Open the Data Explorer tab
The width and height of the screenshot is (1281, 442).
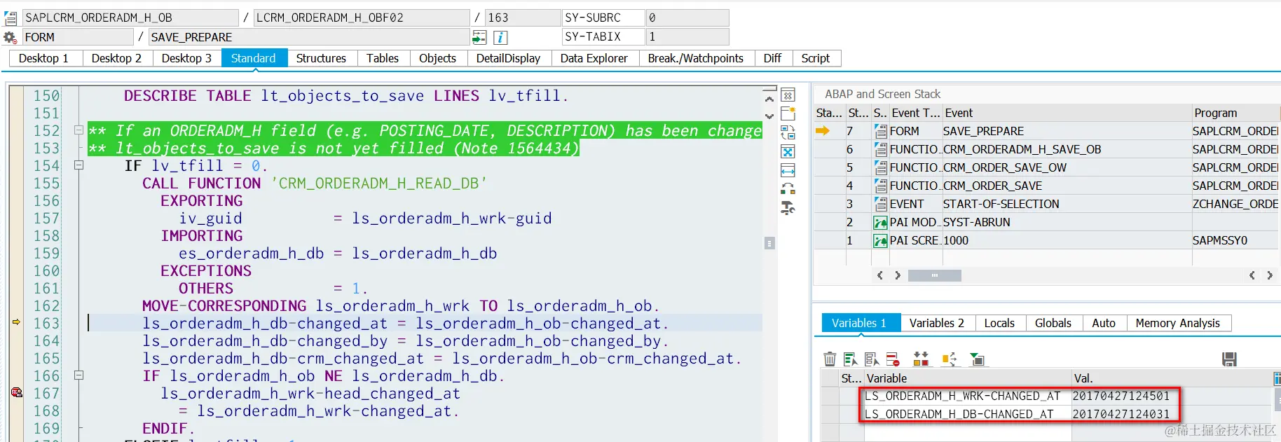tap(594, 58)
